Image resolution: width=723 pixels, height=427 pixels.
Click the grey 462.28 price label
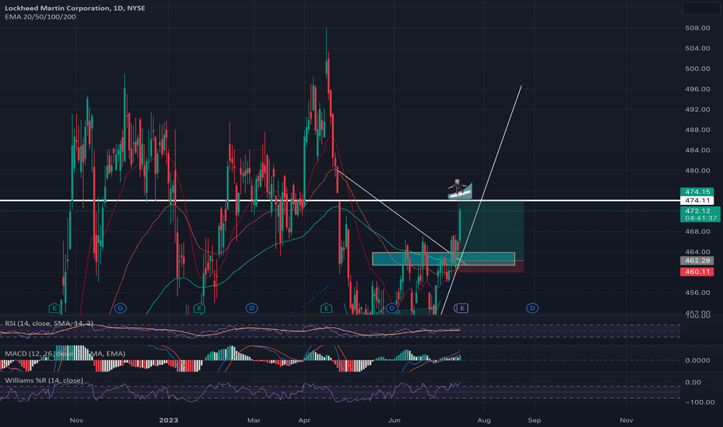click(697, 261)
